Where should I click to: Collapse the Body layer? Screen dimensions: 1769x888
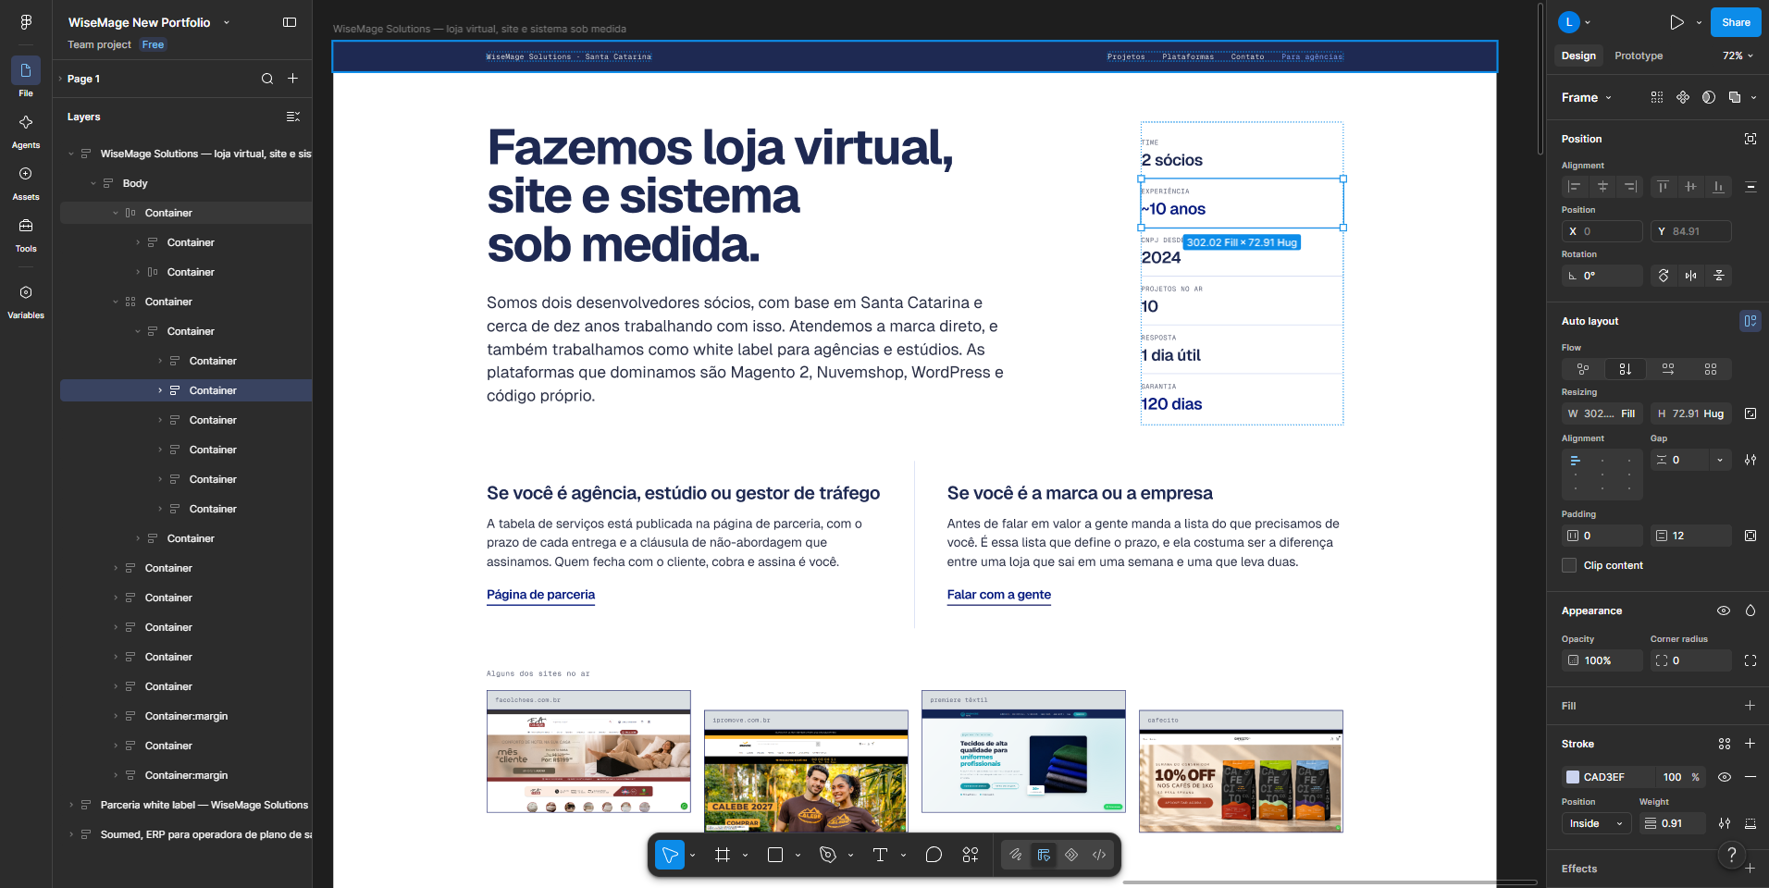93,183
